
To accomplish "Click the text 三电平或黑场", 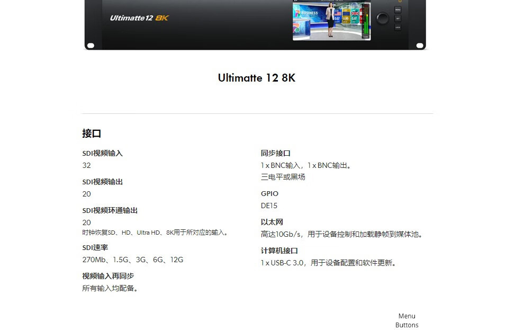I will tap(283, 177).
